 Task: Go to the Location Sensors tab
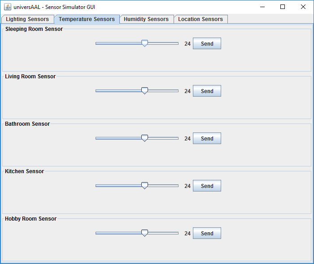click(x=201, y=19)
